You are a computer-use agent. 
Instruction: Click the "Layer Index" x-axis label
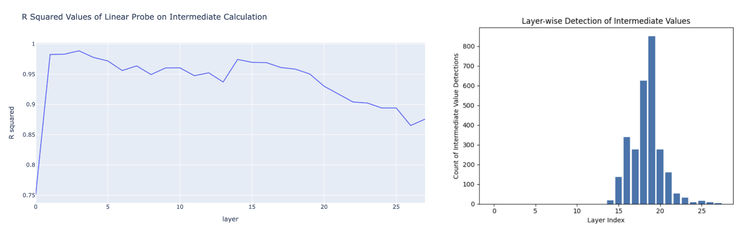point(606,220)
